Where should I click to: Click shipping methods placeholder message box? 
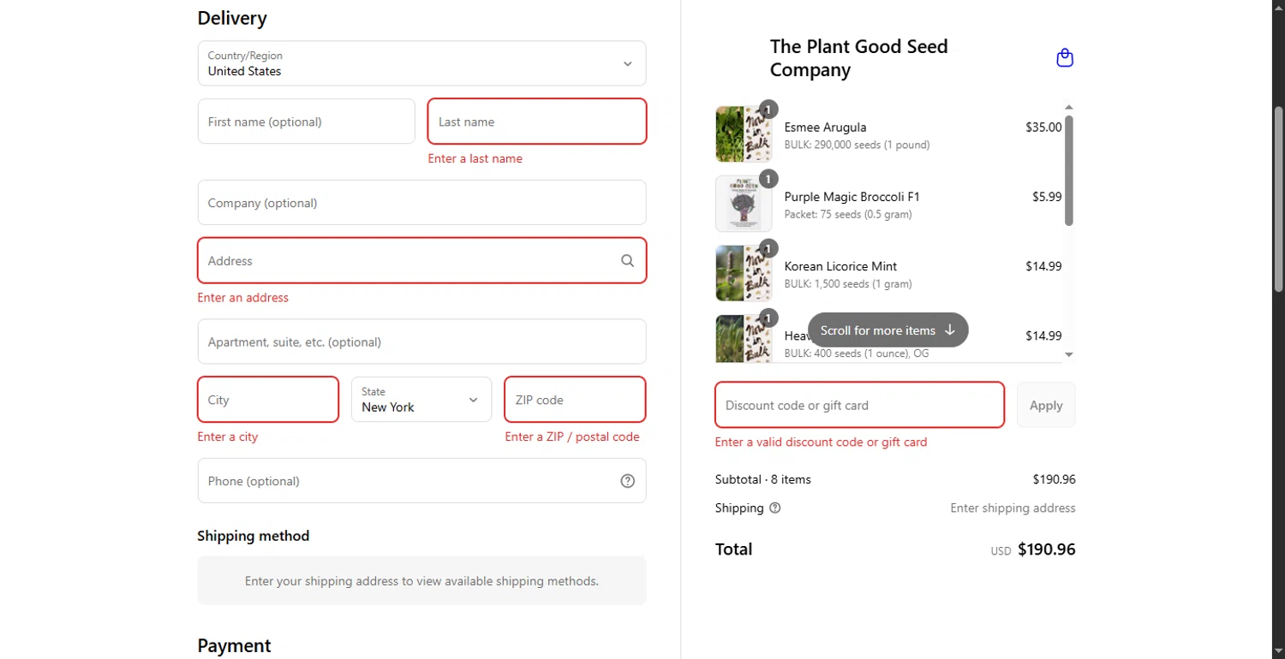click(x=421, y=581)
